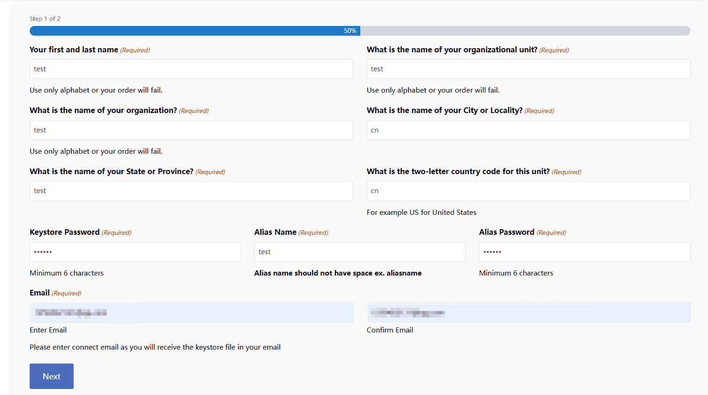Click the "For example US for United States" hint
Screen dimensions: 708x395
(421, 212)
